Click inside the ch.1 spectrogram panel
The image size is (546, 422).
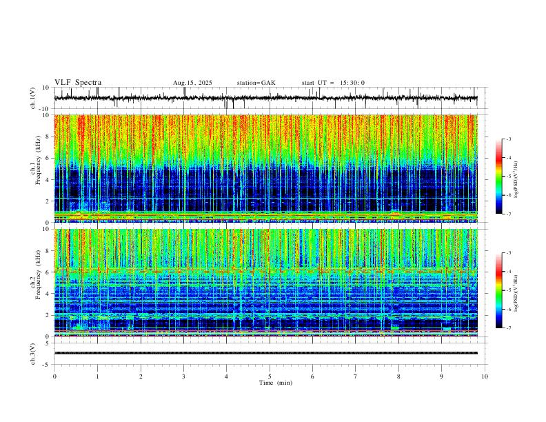(265, 168)
